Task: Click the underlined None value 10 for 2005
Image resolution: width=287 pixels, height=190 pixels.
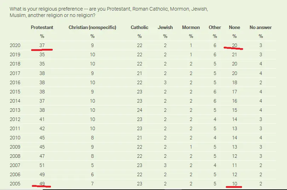Action: tap(234, 184)
